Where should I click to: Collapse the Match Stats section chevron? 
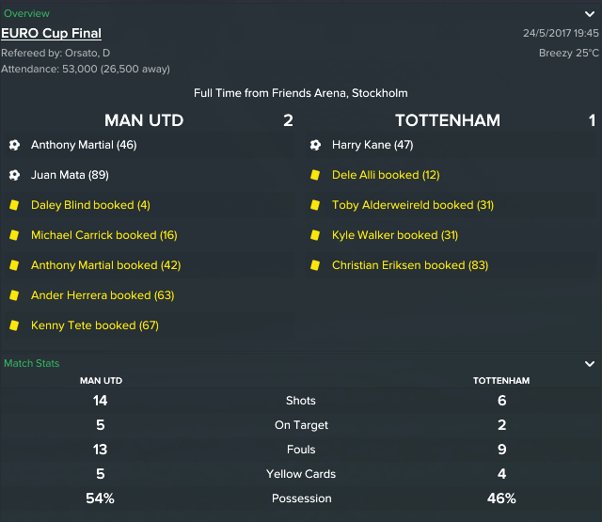click(590, 363)
